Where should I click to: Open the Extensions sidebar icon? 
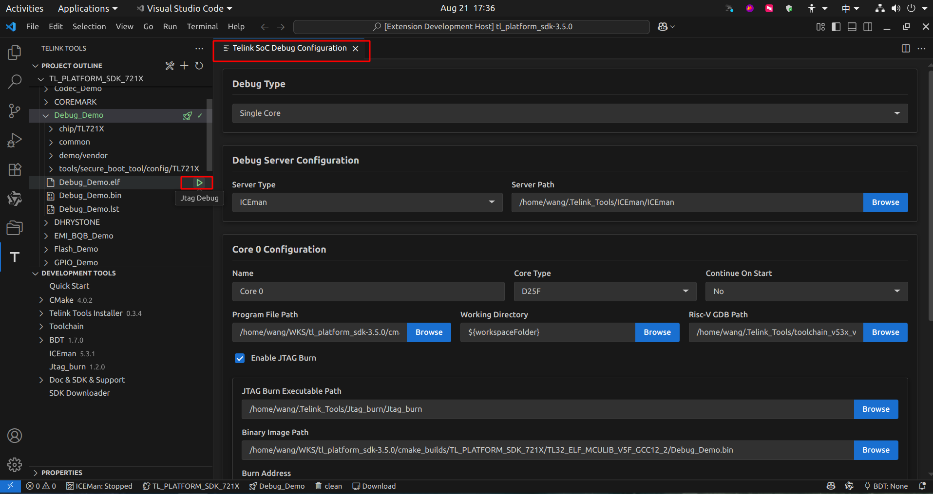pyautogui.click(x=14, y=169)
